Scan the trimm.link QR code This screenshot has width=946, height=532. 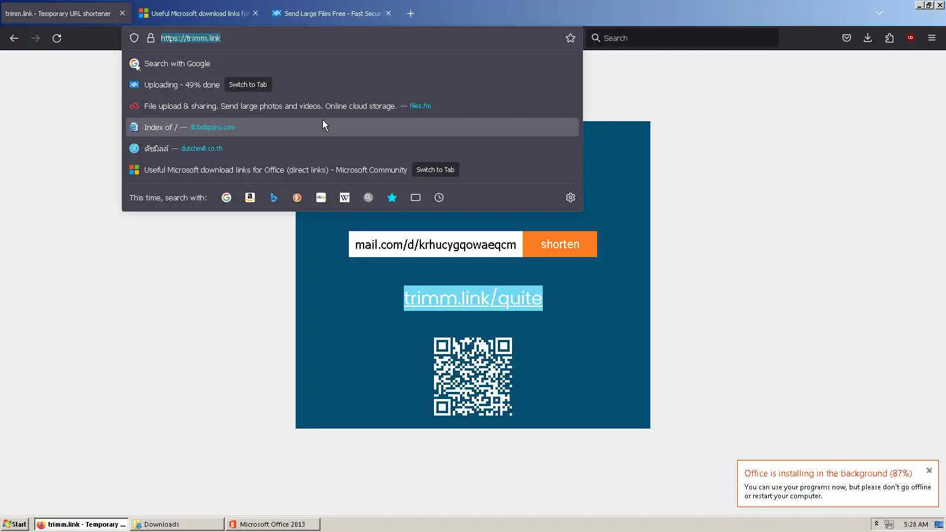tap(473, 377)
